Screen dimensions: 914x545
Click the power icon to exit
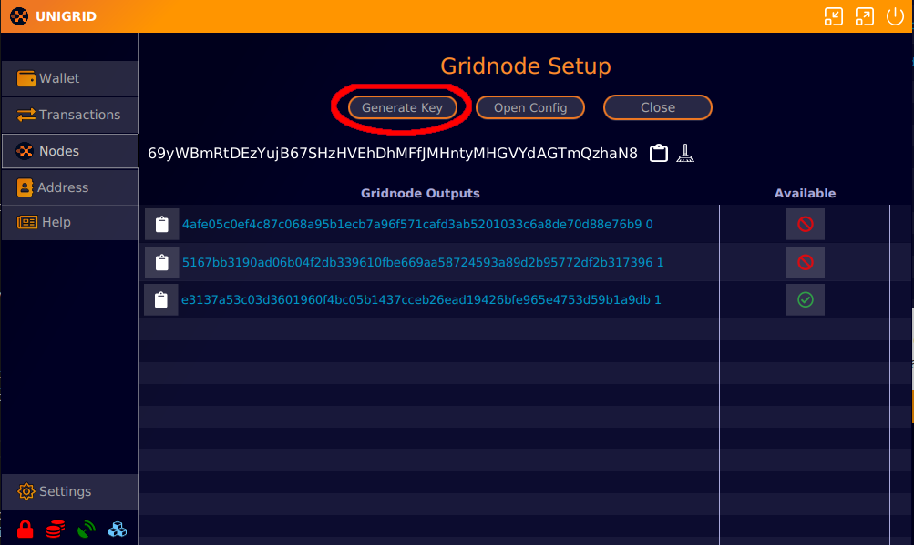point(896,16)
